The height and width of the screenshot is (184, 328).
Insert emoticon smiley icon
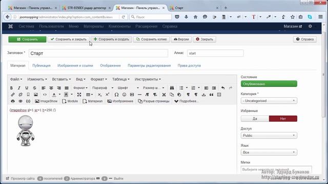point(124,95)
